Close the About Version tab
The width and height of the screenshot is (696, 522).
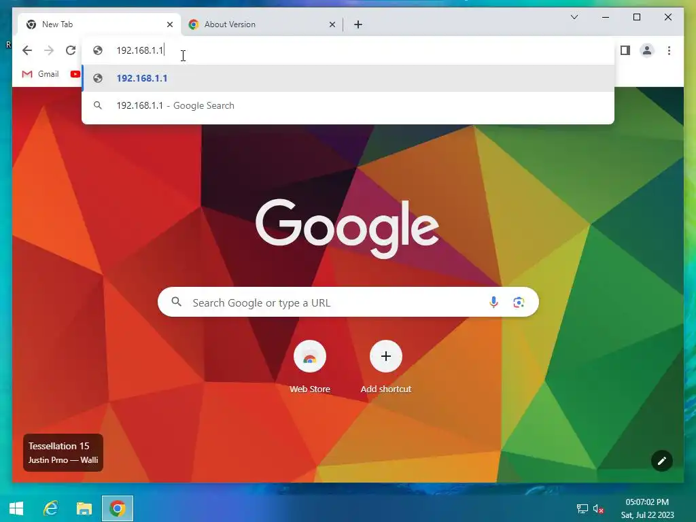[332, 24]
